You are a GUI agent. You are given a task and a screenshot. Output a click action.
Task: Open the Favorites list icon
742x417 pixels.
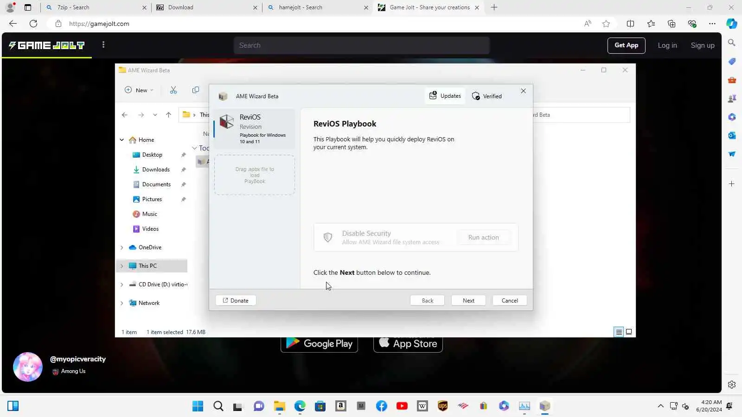tap(651, 24)
